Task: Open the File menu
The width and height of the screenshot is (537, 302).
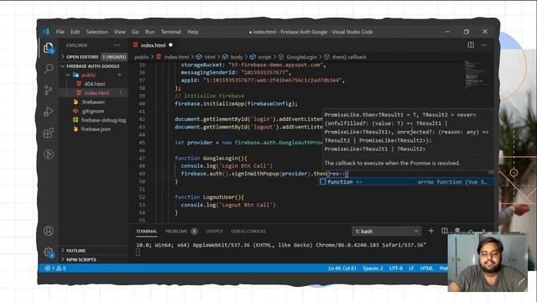Action: 60,32
